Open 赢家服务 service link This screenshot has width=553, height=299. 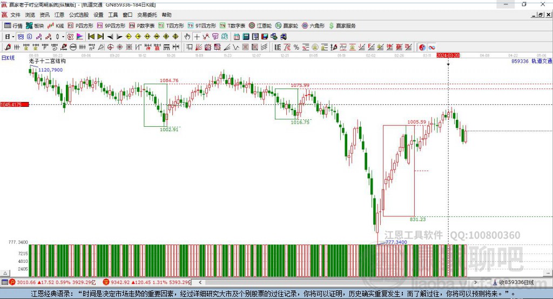coord(342,26)
